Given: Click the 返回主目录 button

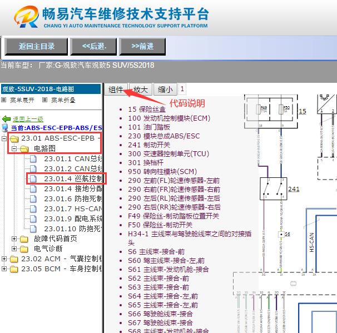Looking at the screenshot, I should coord(36,46).
